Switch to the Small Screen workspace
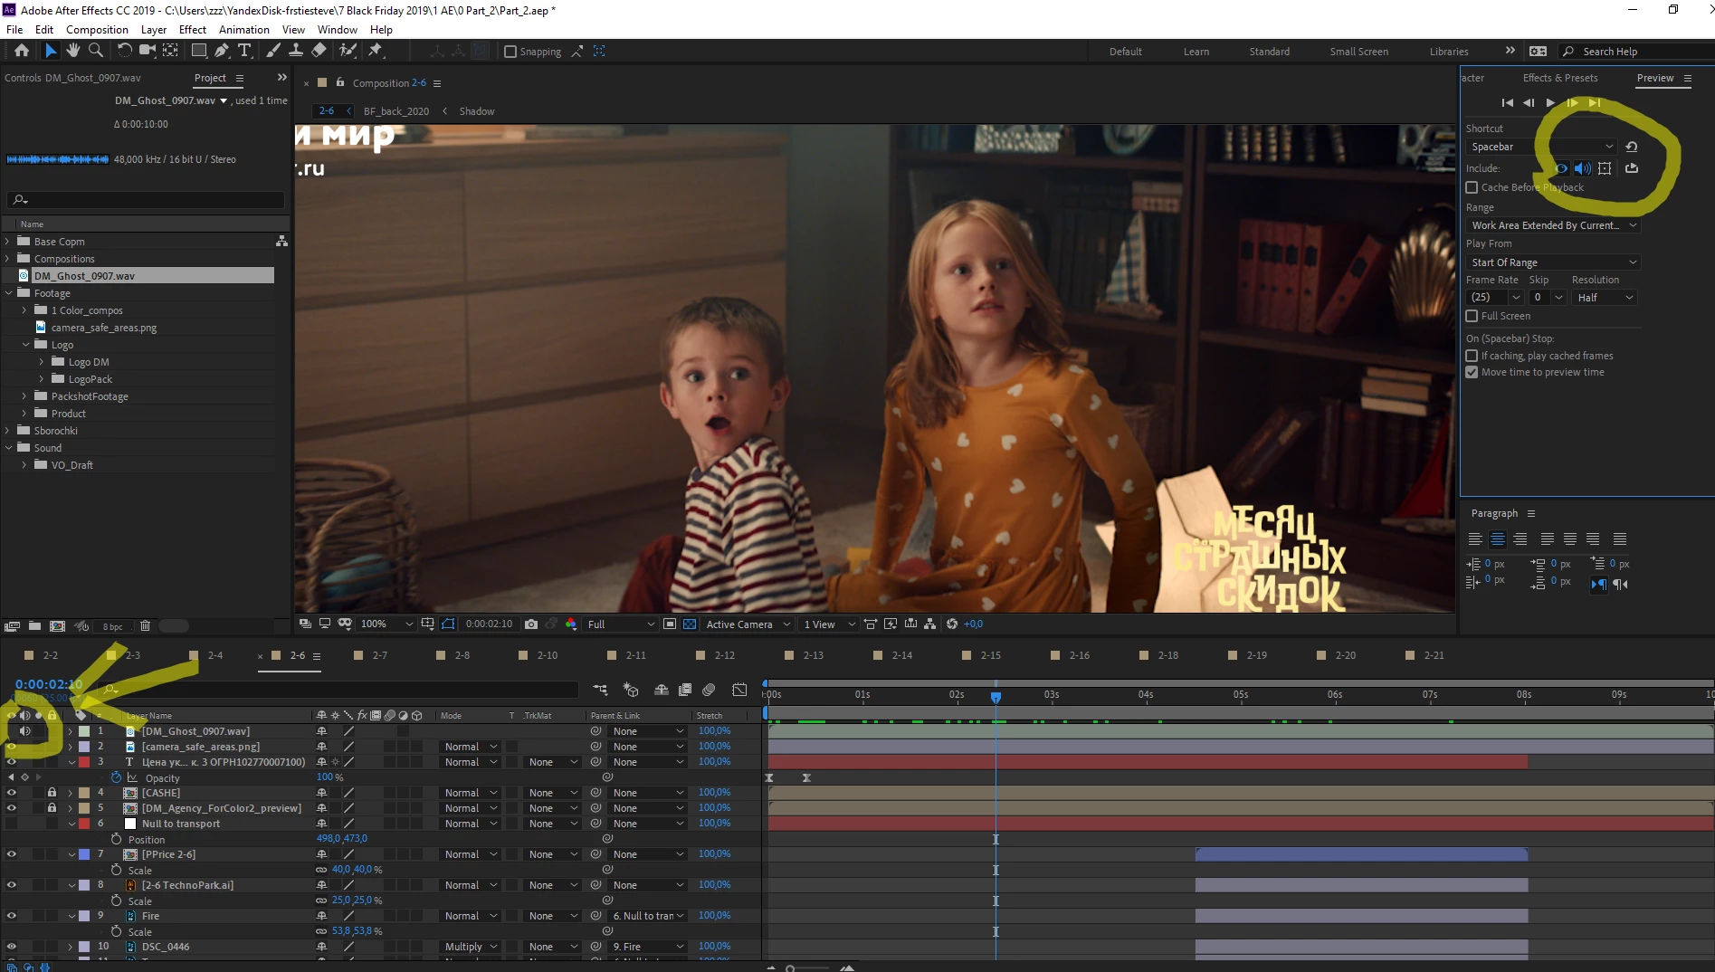Viewport: 1715px width, 972px height. pos(1358,52)
